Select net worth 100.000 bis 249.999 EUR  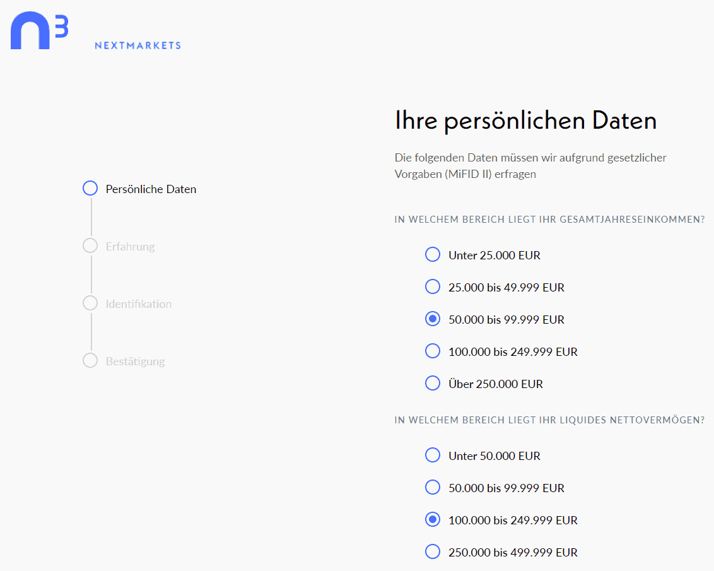(x=433, y=520)
